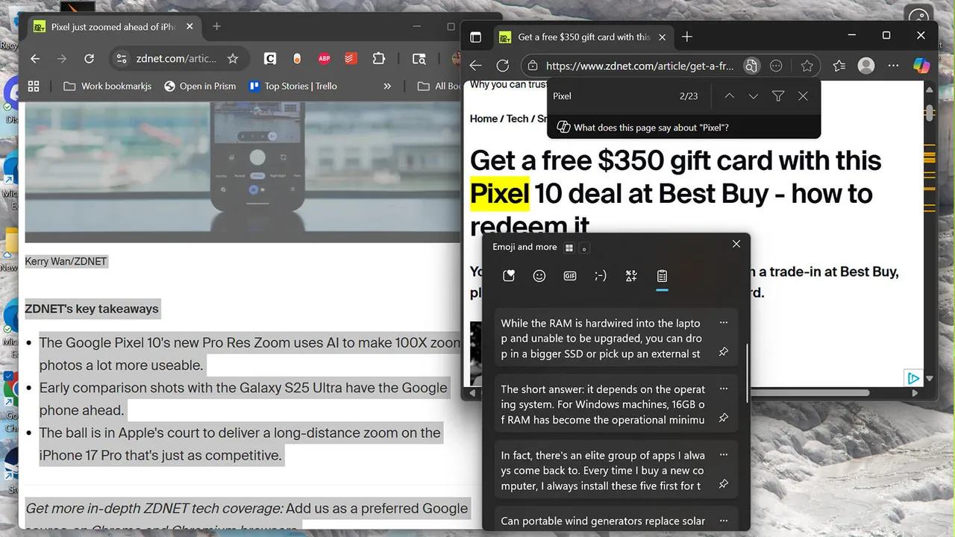Jump to next 'Pixel' match with down chevron
Image resolution: width=955 pixels, height=537 pixels.
[754, 96]
